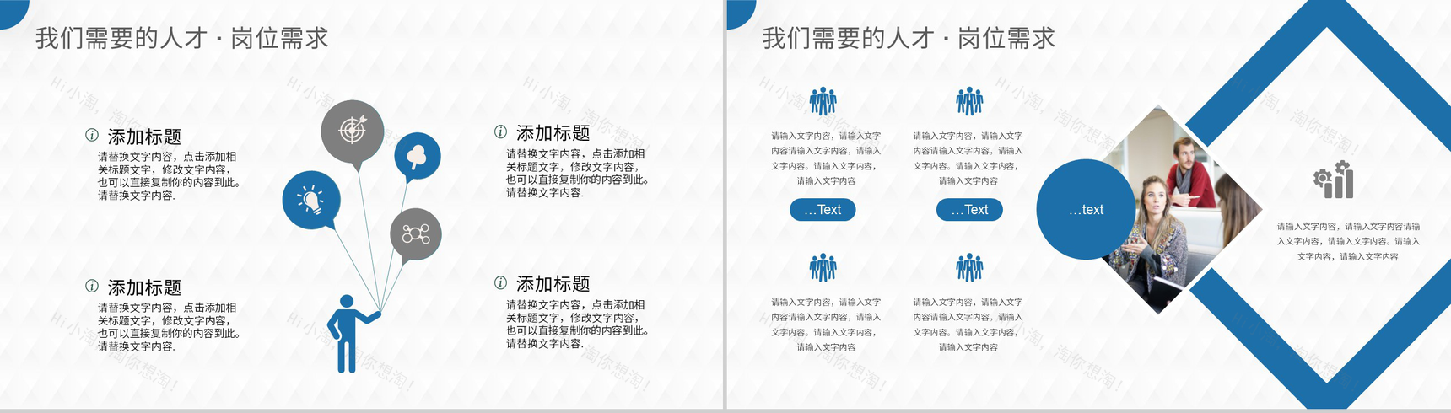Select bottom-left people group icon on right slide
The image size is (1451, 413).
click(x=823, y=267)
